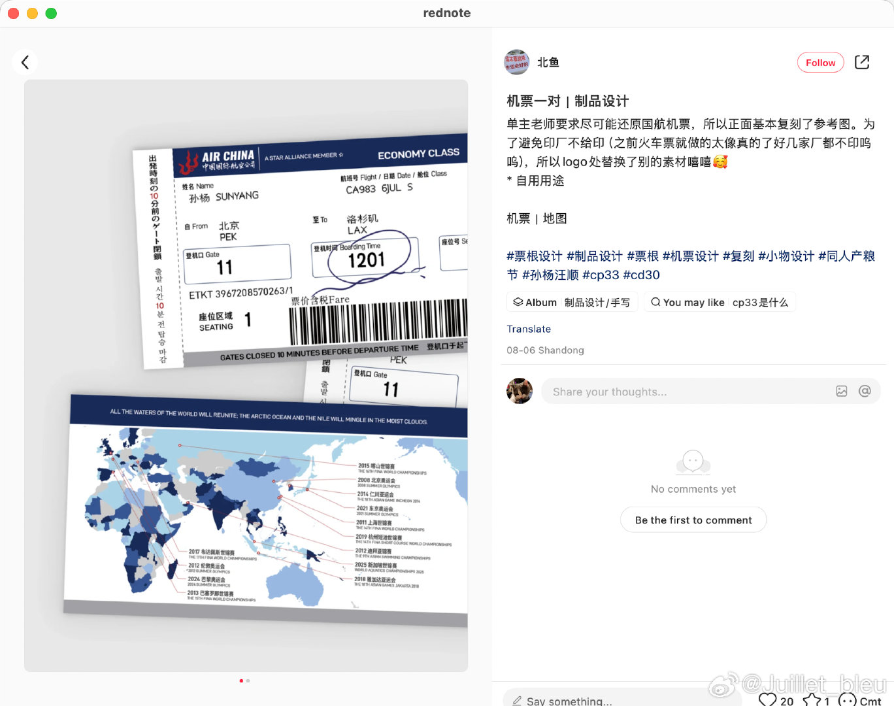894x706 pixels.
Task: Click the yellow macOS minimize button
Action: click(x=32, y=13)
